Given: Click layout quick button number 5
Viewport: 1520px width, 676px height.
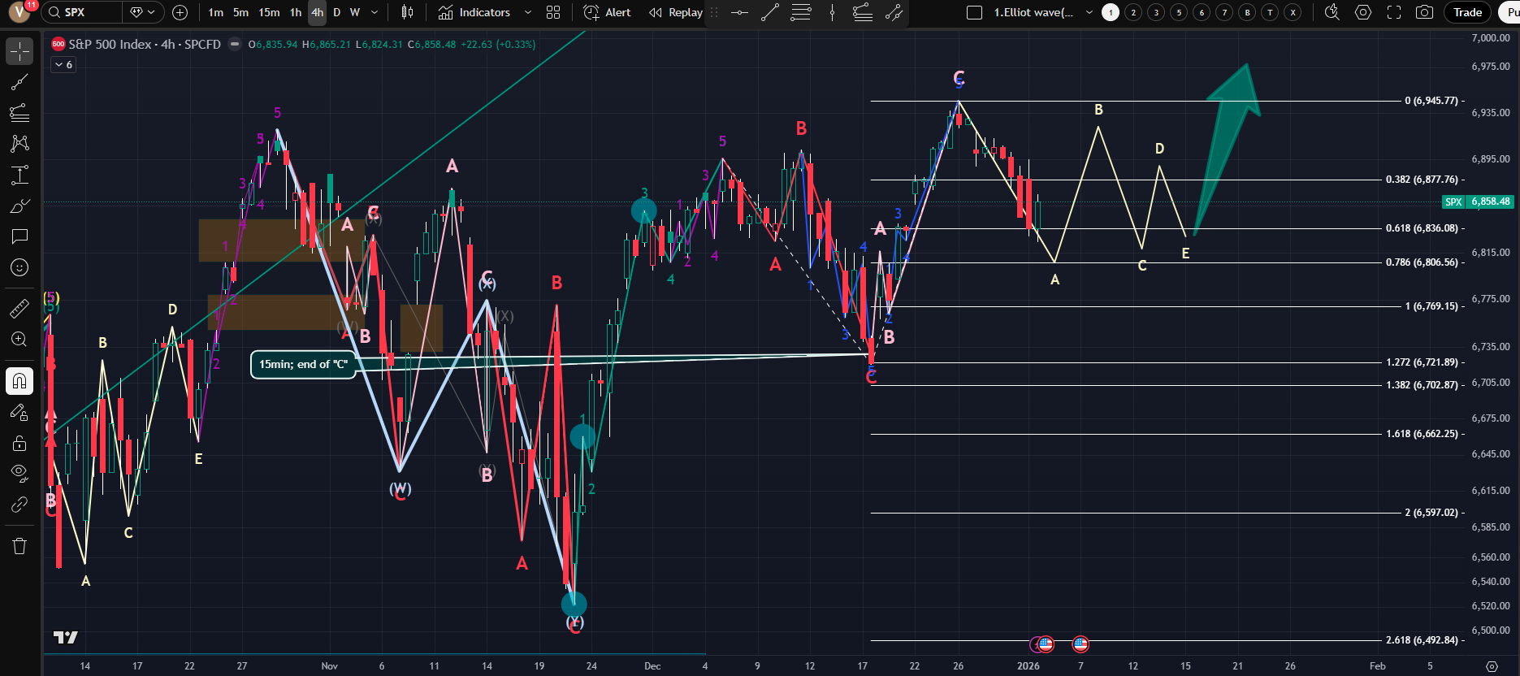Looking at the screenshot, I should [1179, 12].
